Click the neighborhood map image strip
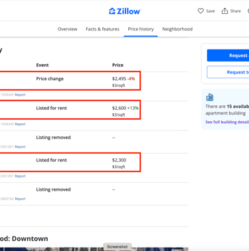Image resolution: width=249 pixels, height=251 pixels. click(94, 249)
